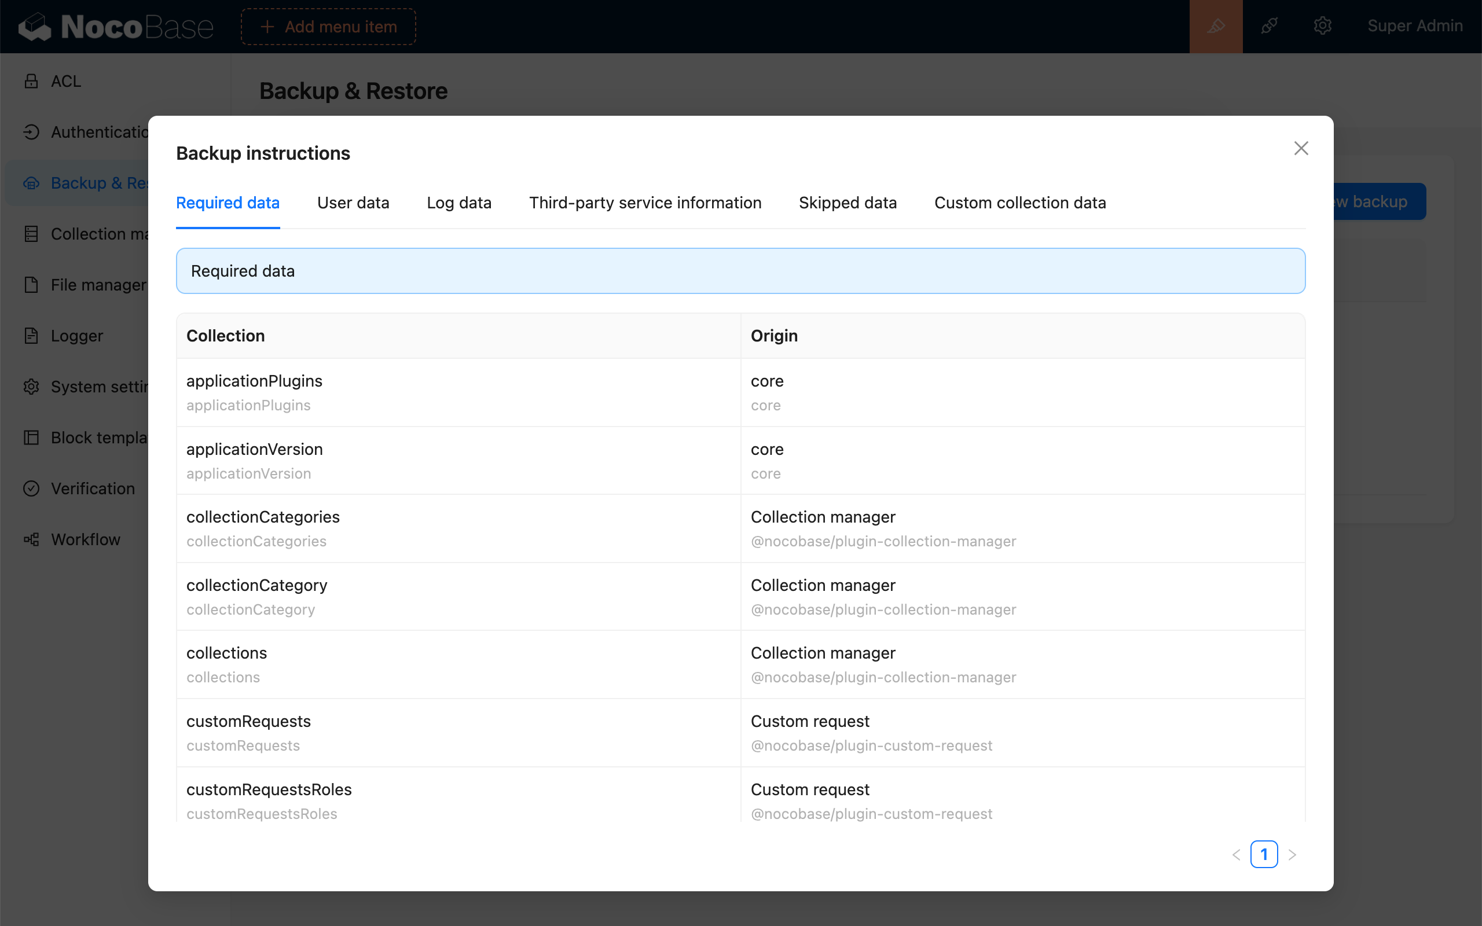The height and width of the screenshot is (926, 1482).
Task: Click the Origin column header
Action: 1023,336
